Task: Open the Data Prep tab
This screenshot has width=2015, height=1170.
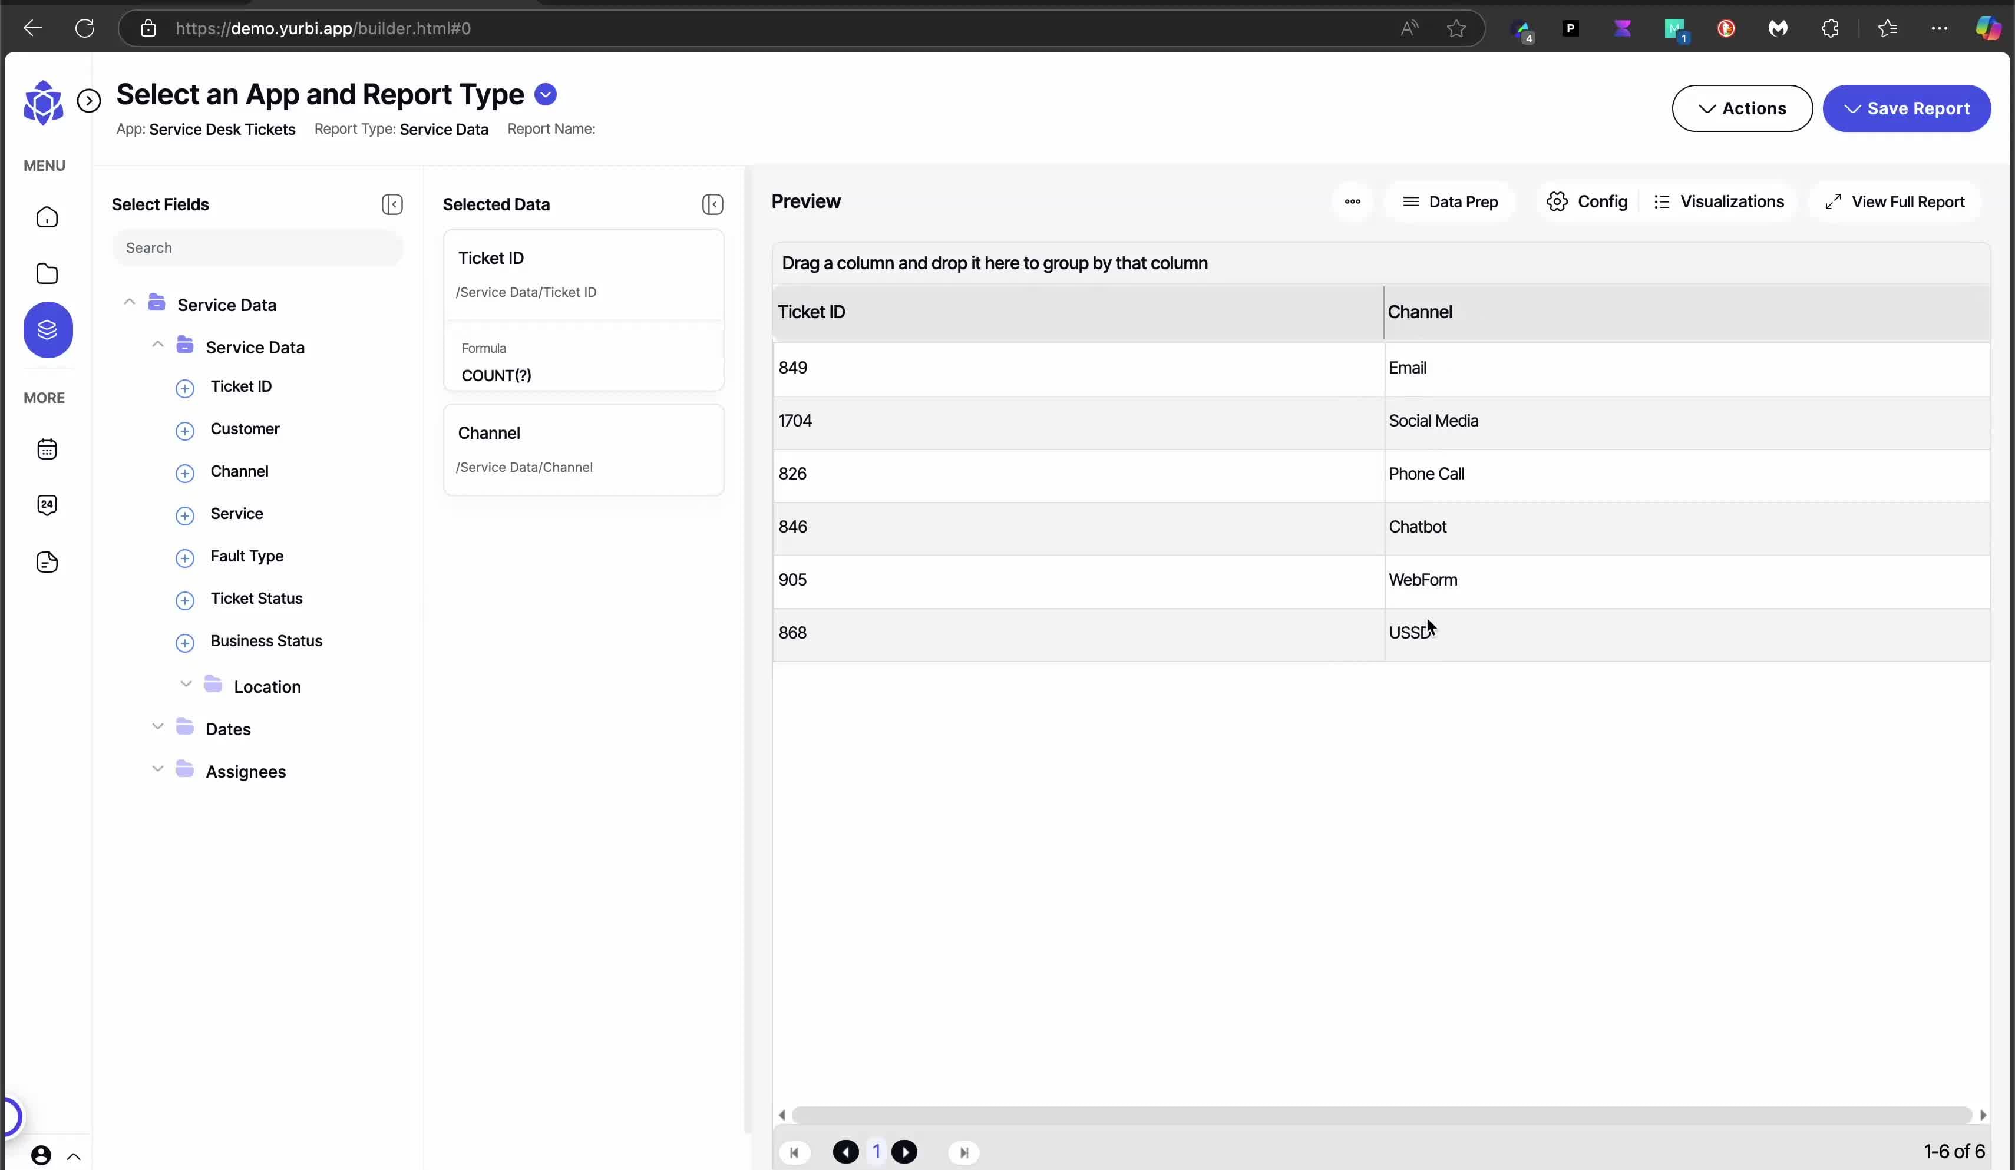Action: 1449,201
